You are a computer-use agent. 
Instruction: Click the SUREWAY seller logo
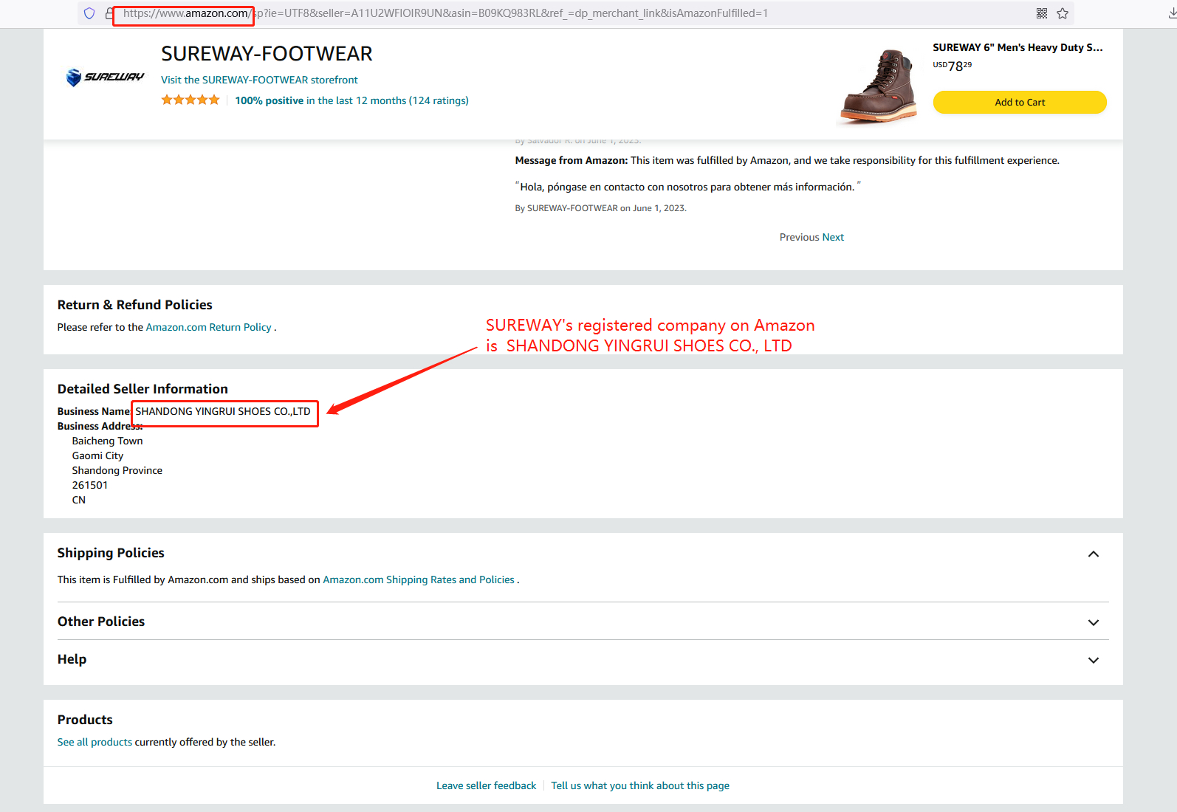click(105, 77)
